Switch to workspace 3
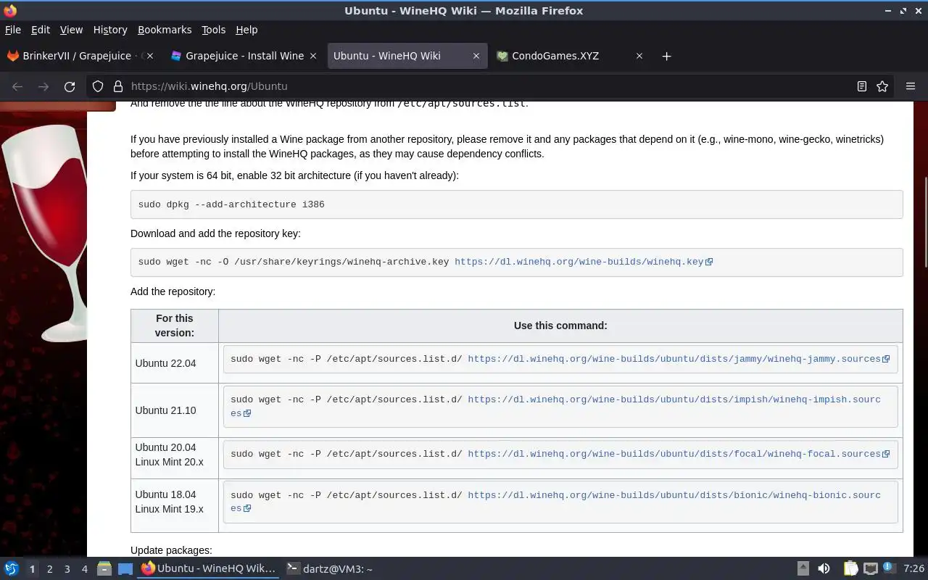This screenshot has height=580, width=928. point(67,569)
